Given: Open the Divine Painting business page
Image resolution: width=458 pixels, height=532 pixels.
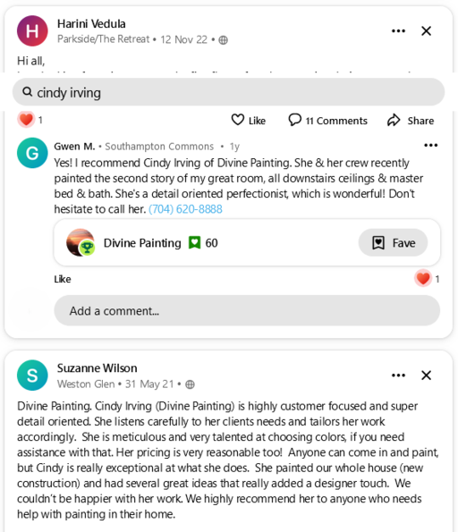Looking at the screenshot, I should tap(142, 243).
